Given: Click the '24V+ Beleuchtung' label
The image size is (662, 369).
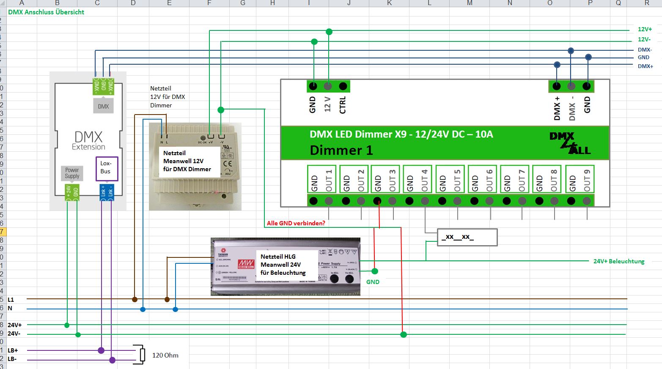Looking at the screenshot, I should click(x=618, y=261).
